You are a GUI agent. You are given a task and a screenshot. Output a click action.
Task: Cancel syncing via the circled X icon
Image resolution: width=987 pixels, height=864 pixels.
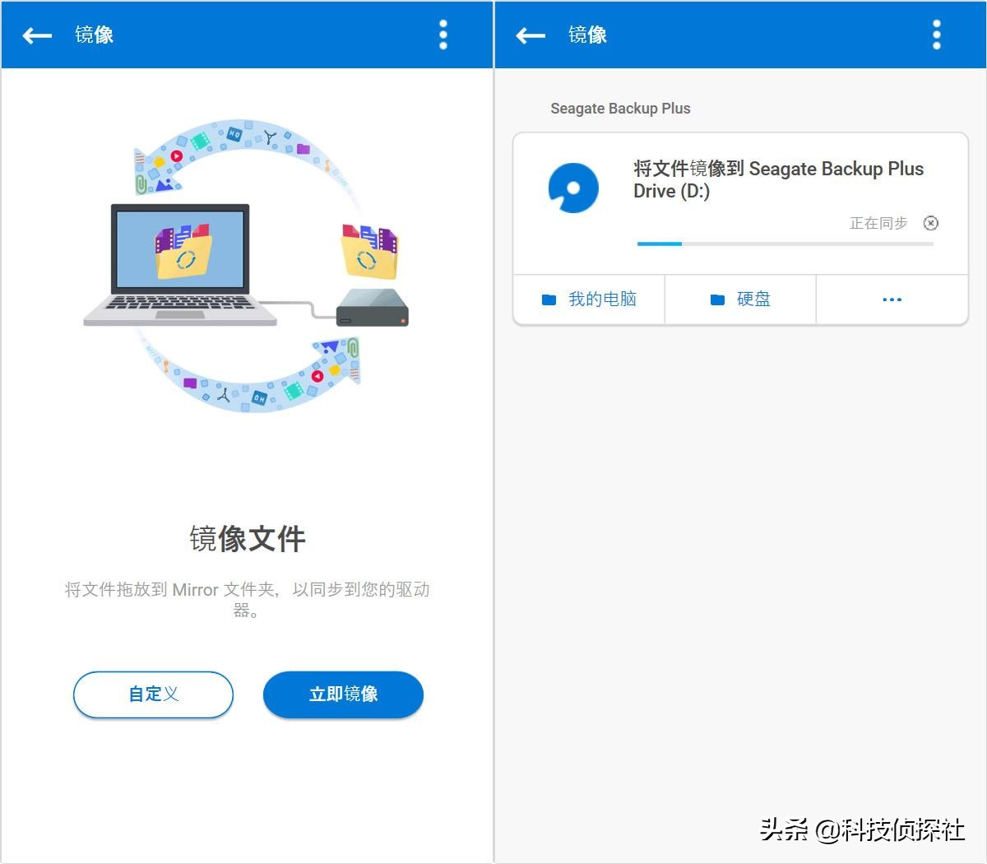coord(930,223)
